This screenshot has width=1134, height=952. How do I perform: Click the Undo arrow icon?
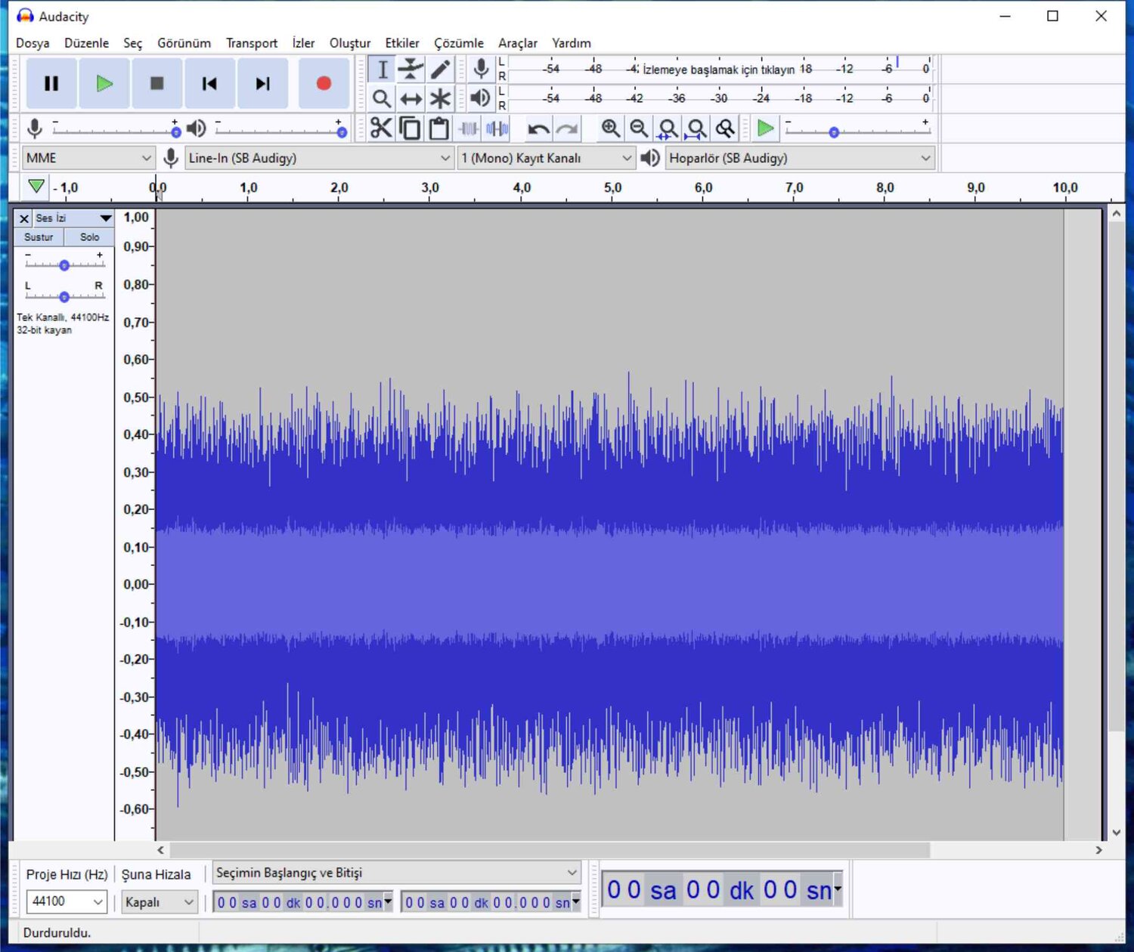(538, 129)
